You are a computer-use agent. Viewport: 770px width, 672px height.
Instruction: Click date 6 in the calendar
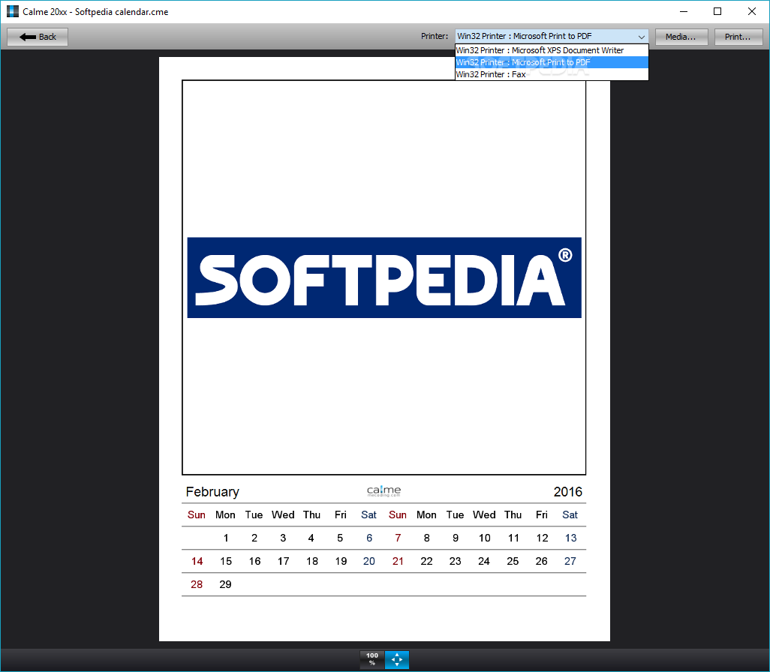coord(369,538)
